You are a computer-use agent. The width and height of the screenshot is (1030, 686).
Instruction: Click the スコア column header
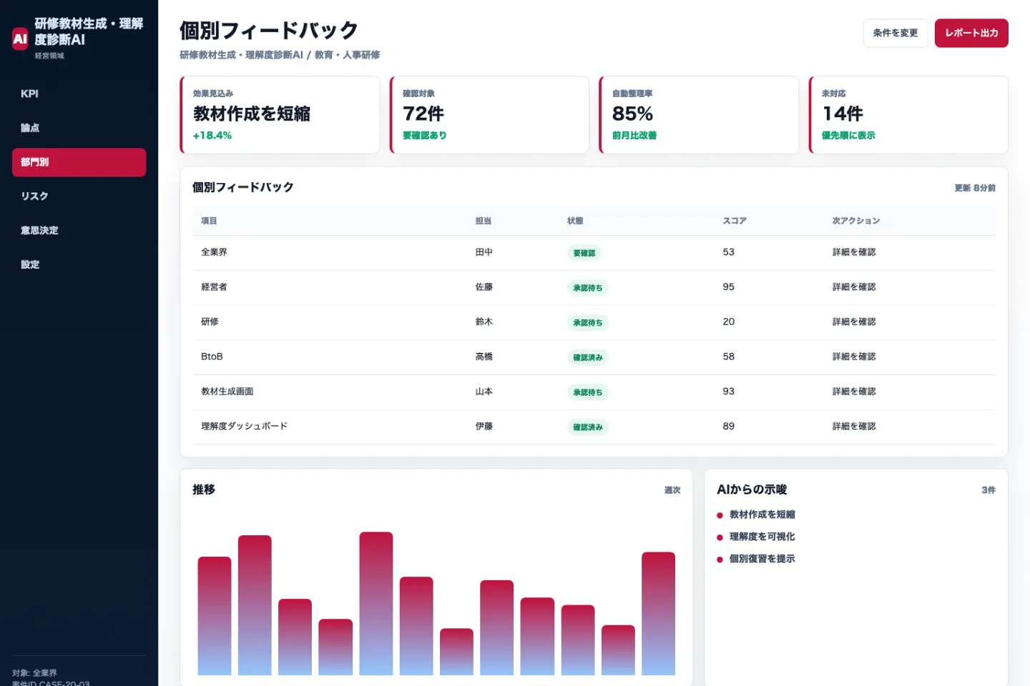735,221
